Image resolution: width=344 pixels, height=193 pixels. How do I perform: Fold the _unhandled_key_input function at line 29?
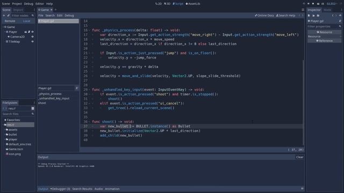click(90, 90)
